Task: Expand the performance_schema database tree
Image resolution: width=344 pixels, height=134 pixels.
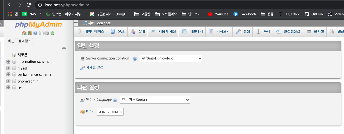Action: pyautogui.click(x=9, y=74)
